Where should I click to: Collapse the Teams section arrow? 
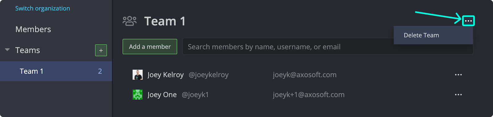pos(7,49)
